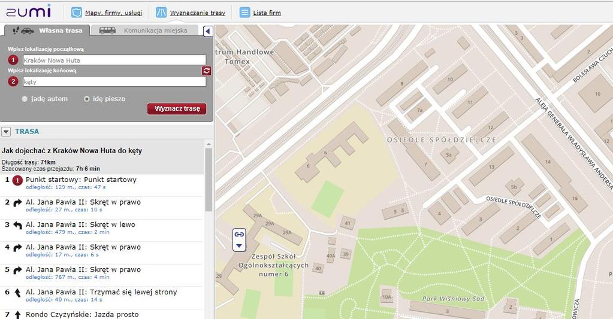Image resolution: width=613 pixels, height=319 pixels.
Task: Click building number 16 on the map
Action: pos(575,198)
